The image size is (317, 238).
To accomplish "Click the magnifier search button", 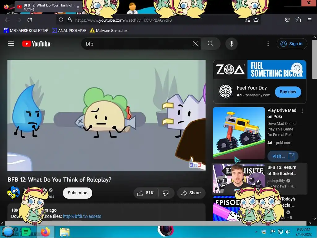I will coord(210,44).
